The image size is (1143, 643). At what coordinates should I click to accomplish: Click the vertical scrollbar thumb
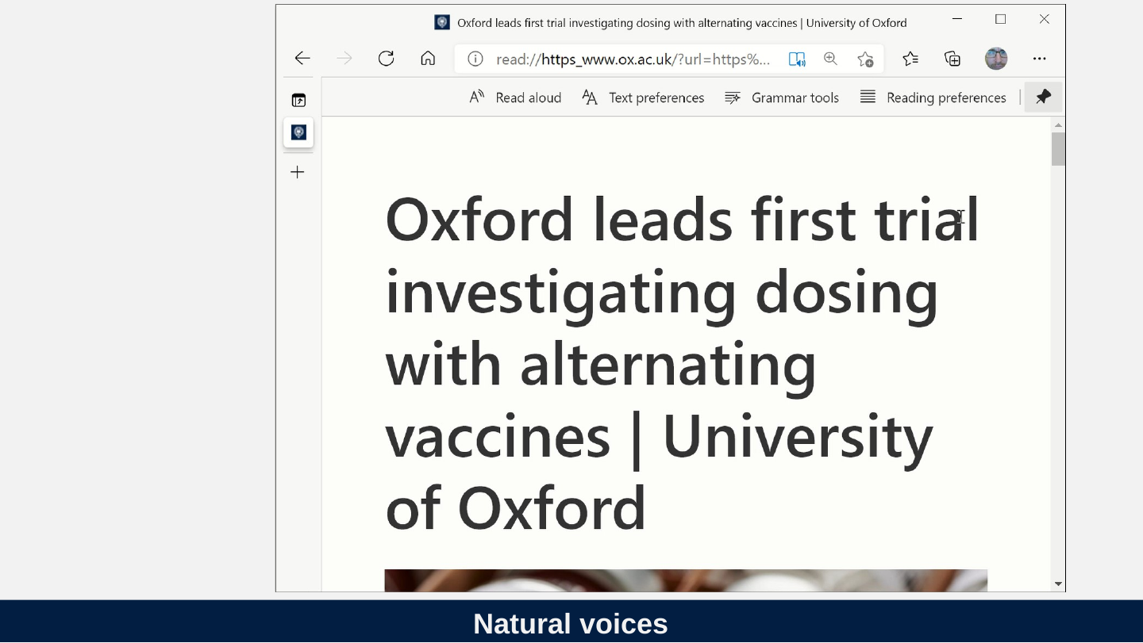(1058, 149)
